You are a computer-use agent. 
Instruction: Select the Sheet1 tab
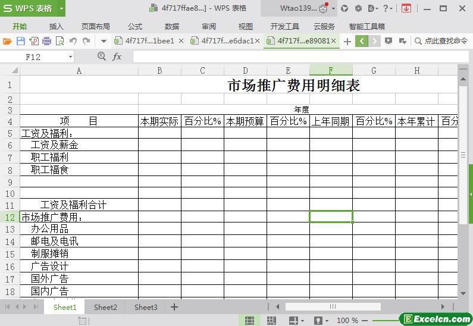click(65, 308)
